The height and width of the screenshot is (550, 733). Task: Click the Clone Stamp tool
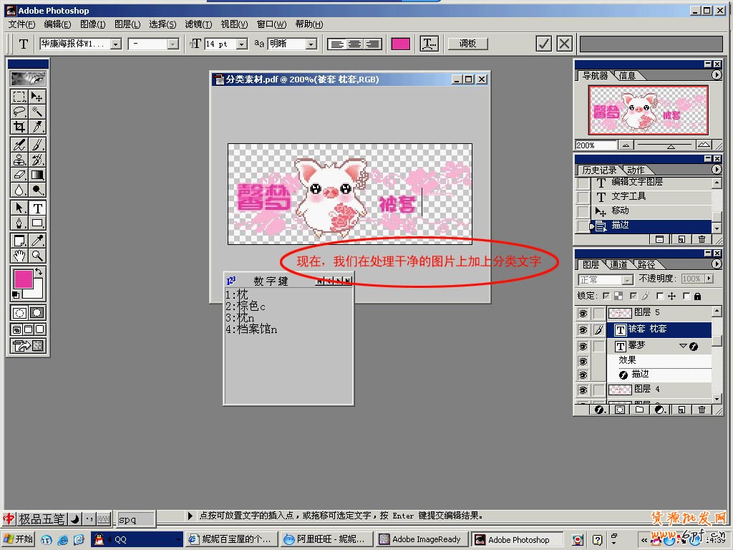pyautogui.click(x=19, y=160)
